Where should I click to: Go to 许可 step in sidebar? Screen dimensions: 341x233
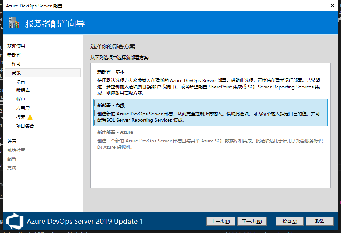click(16, 64)
